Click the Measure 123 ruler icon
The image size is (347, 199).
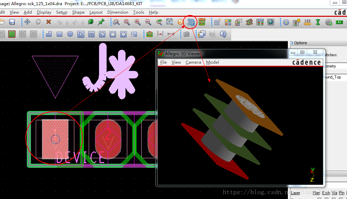pyautogui.click(x=307, y=22)
